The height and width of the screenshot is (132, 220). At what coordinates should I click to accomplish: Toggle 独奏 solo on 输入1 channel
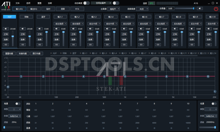(56, 39)
